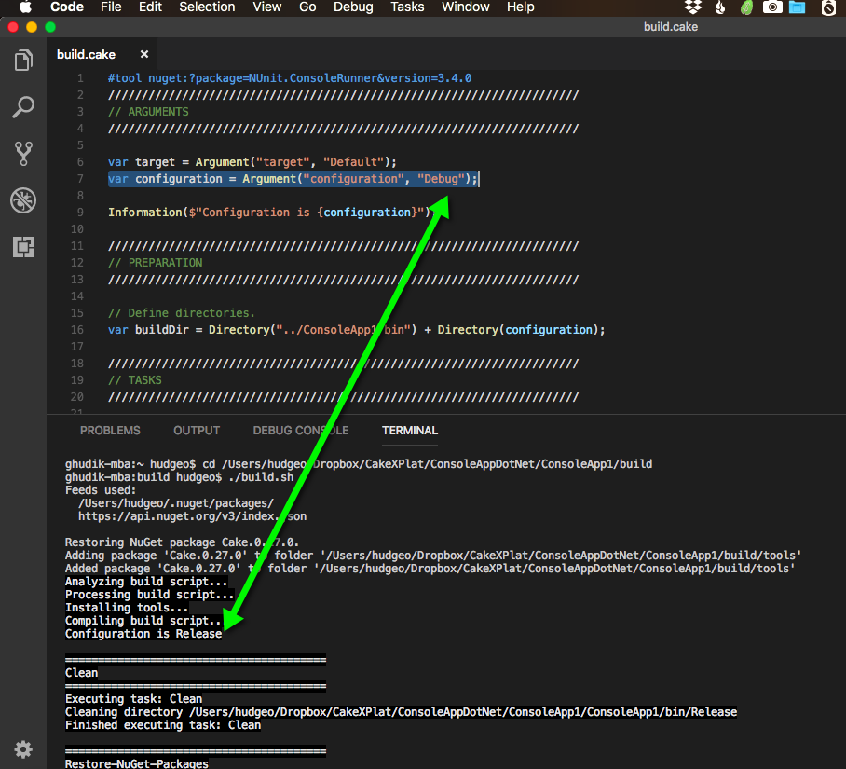This screenshot has width=846, height=769.
Task: Close the build.cake editor tab
Action: coord(144,54)
